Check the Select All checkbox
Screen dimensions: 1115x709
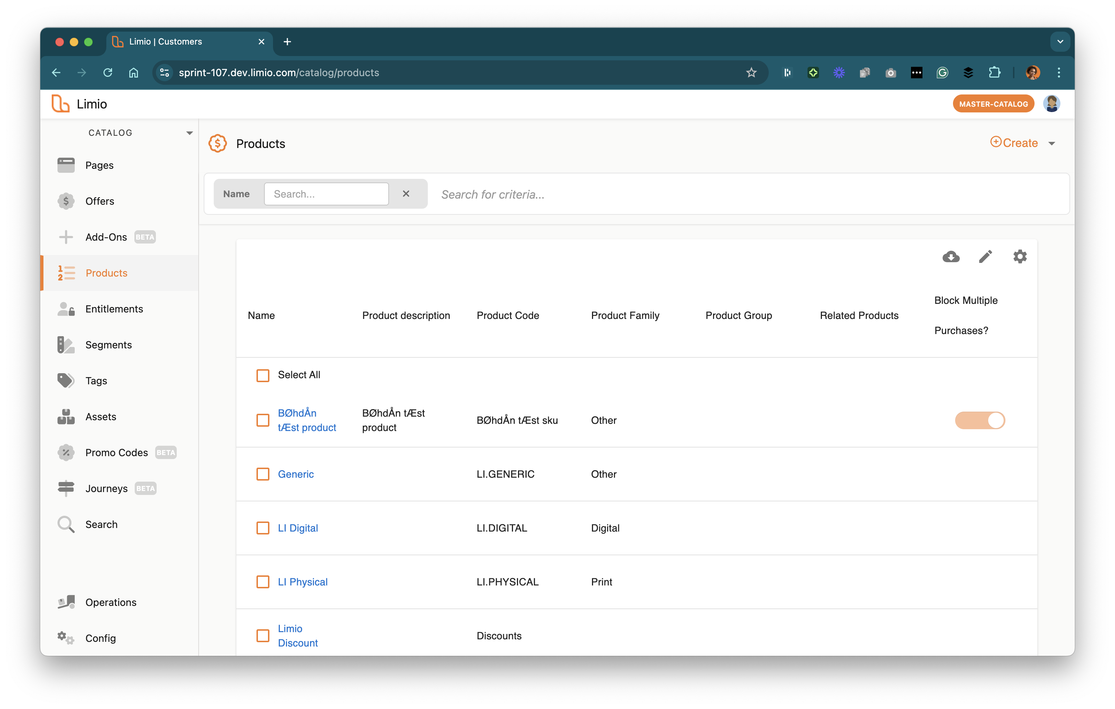coord(263,375)
